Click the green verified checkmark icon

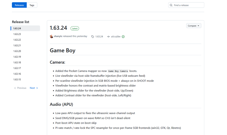tap(123, 37)
